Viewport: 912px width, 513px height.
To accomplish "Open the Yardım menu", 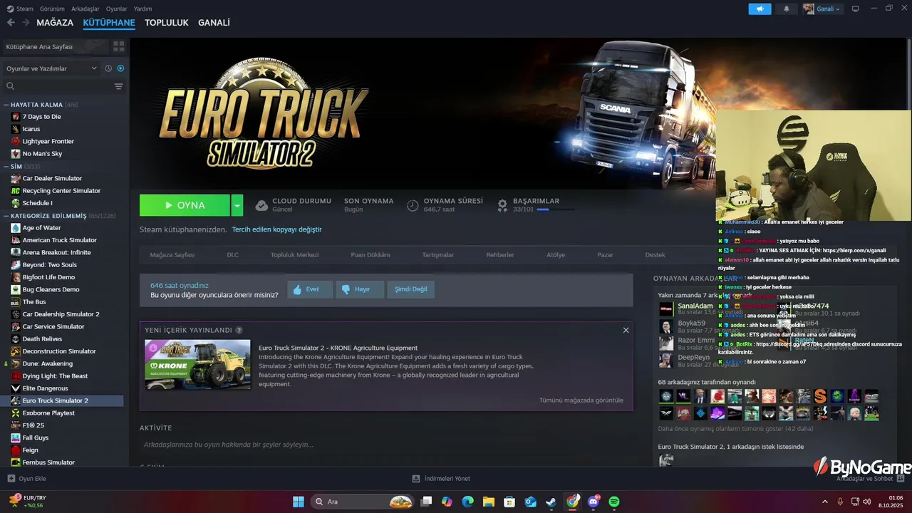I will tap(142, 9).
